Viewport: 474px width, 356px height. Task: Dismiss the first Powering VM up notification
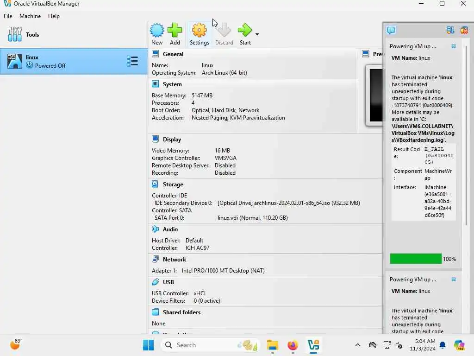coord(454,46)
